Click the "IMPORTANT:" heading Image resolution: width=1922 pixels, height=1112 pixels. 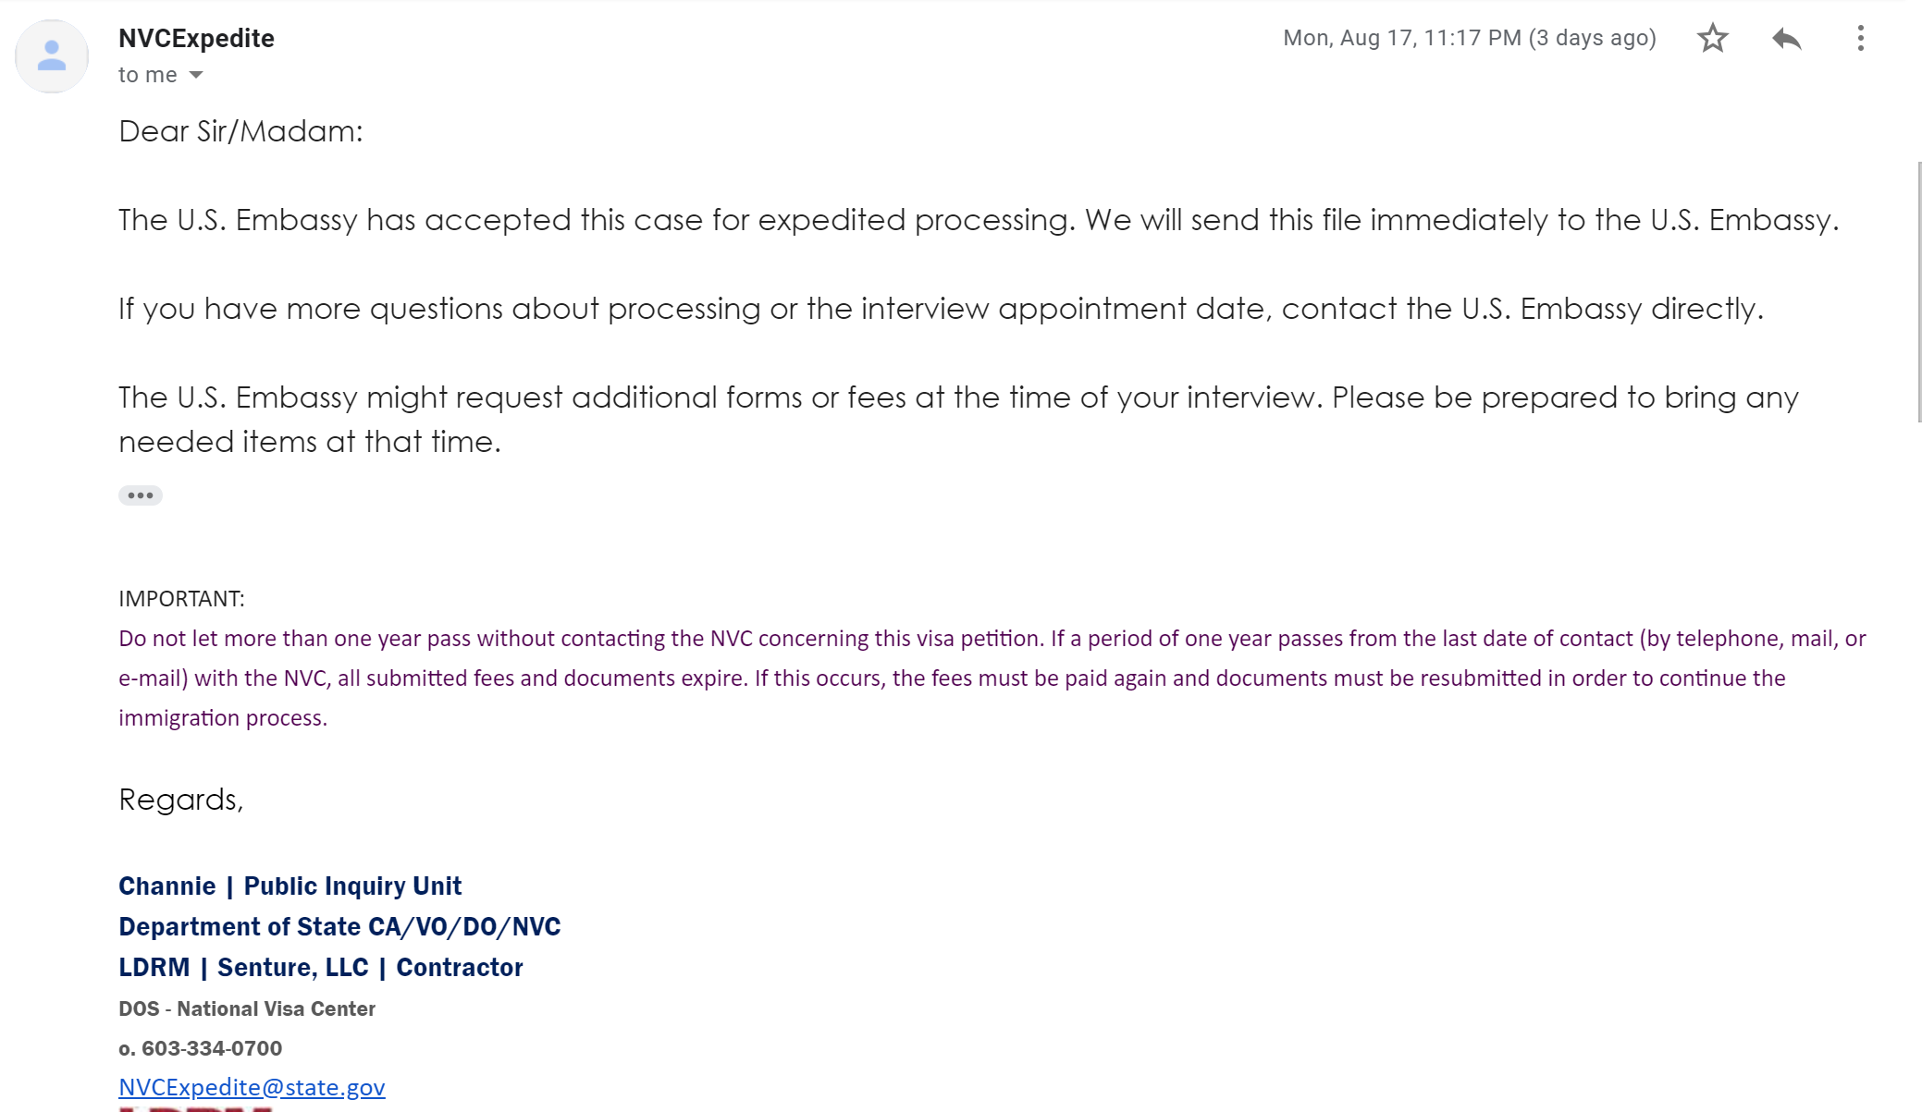[181, 599]
